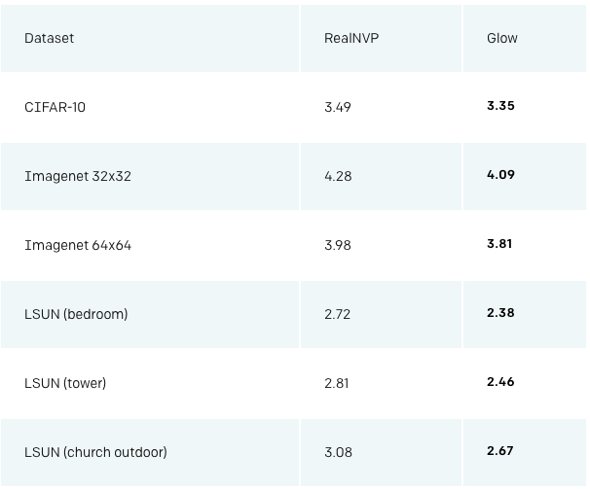Click the bold Glow value 3.35

pyautogui.click(x=500, y=106)
